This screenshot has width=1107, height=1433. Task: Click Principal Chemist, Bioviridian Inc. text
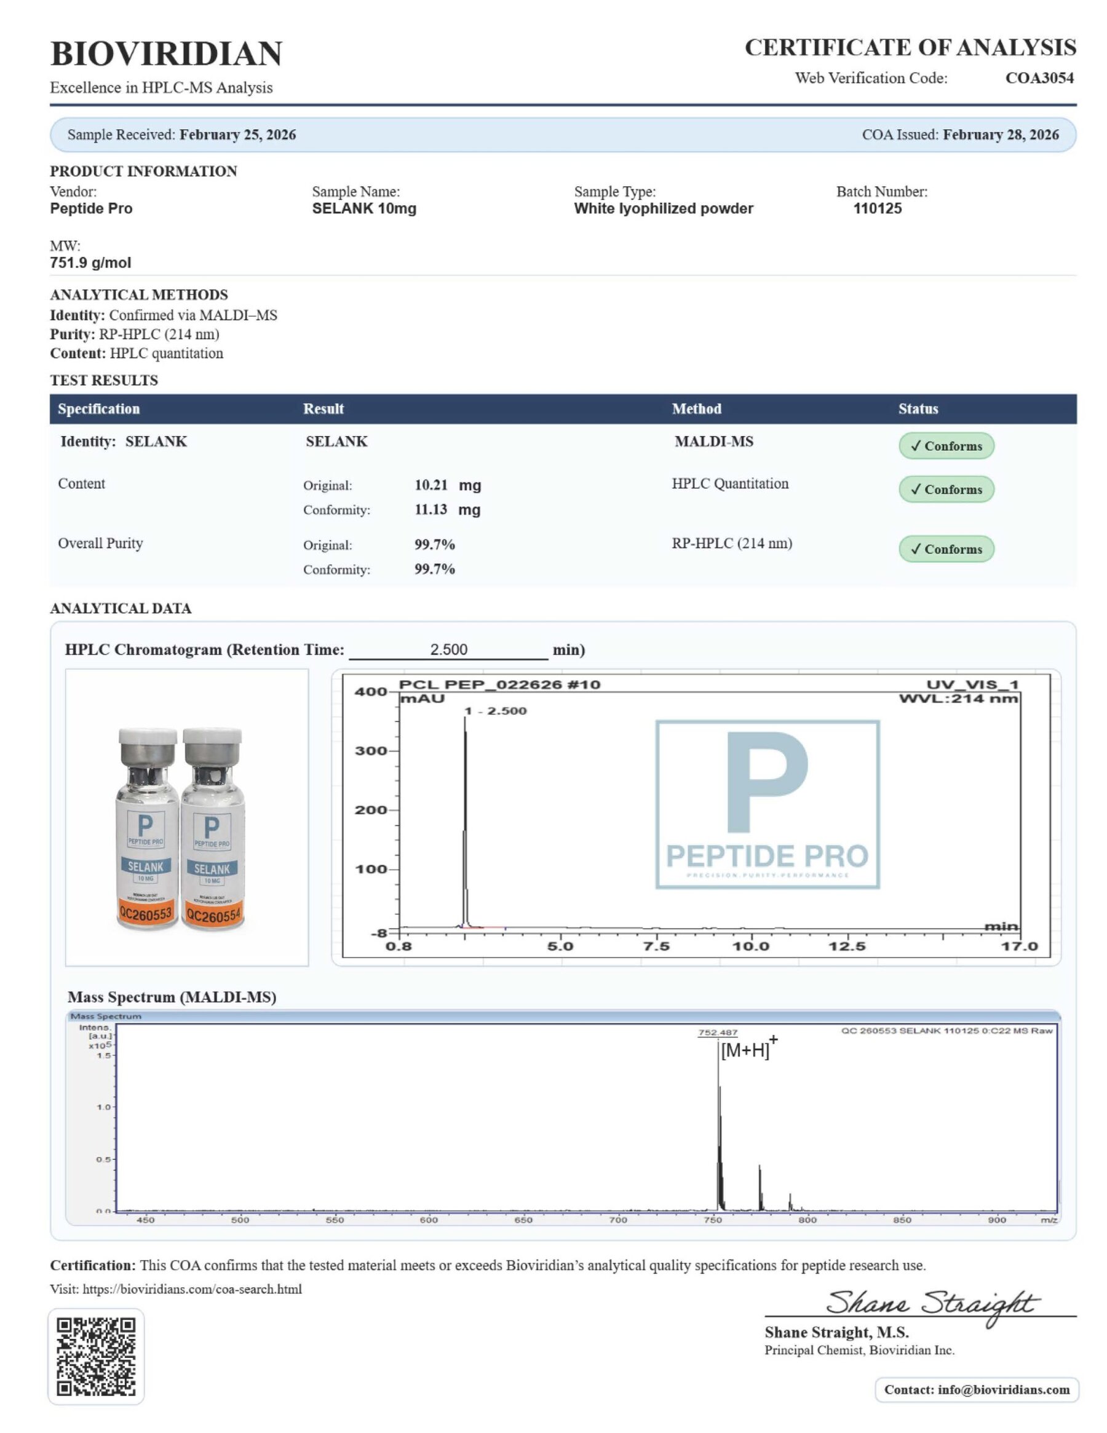click(x=859, y=1350)
